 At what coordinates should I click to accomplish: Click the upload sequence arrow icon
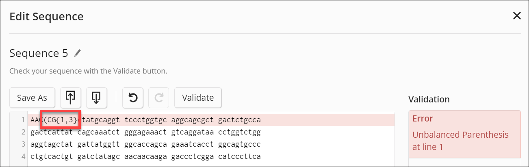pyautogui.click(x=70, y=98)
